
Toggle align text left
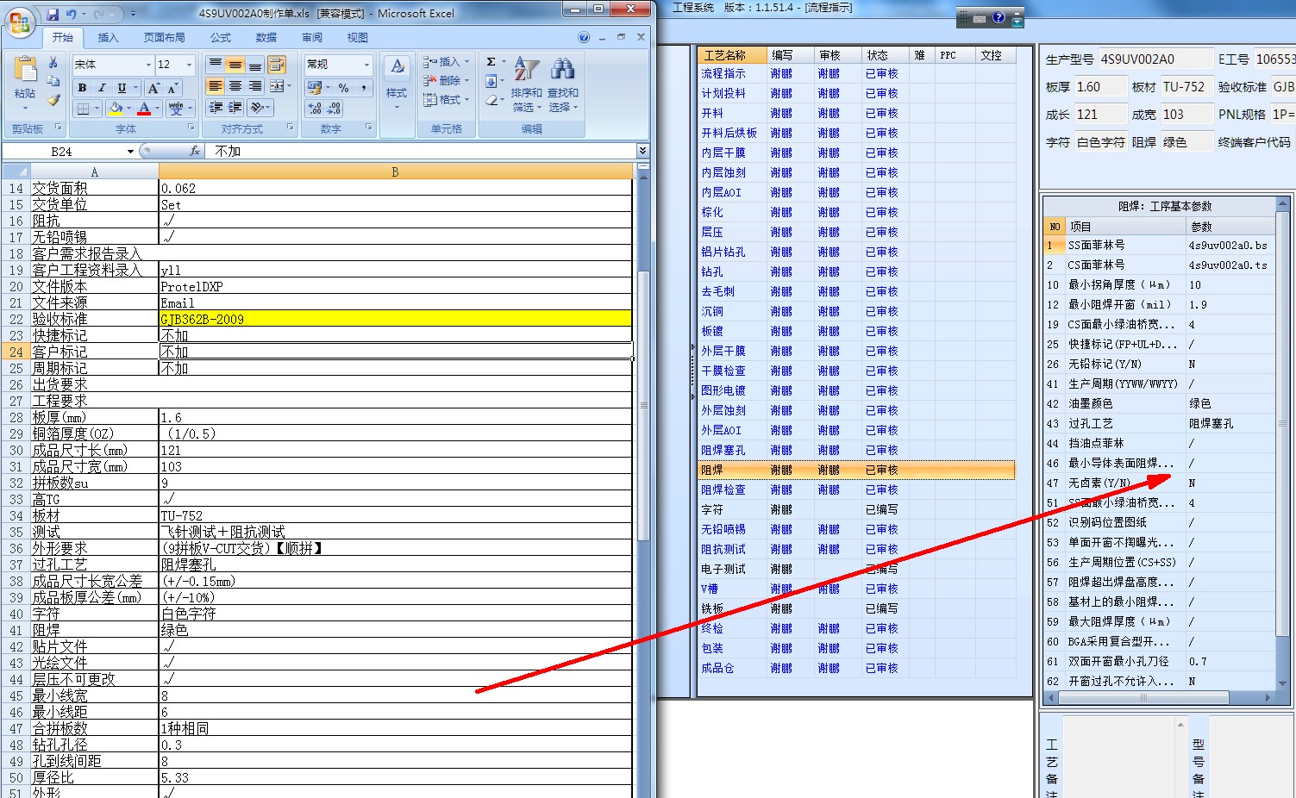pyautogui.click(x=216, y=86)
